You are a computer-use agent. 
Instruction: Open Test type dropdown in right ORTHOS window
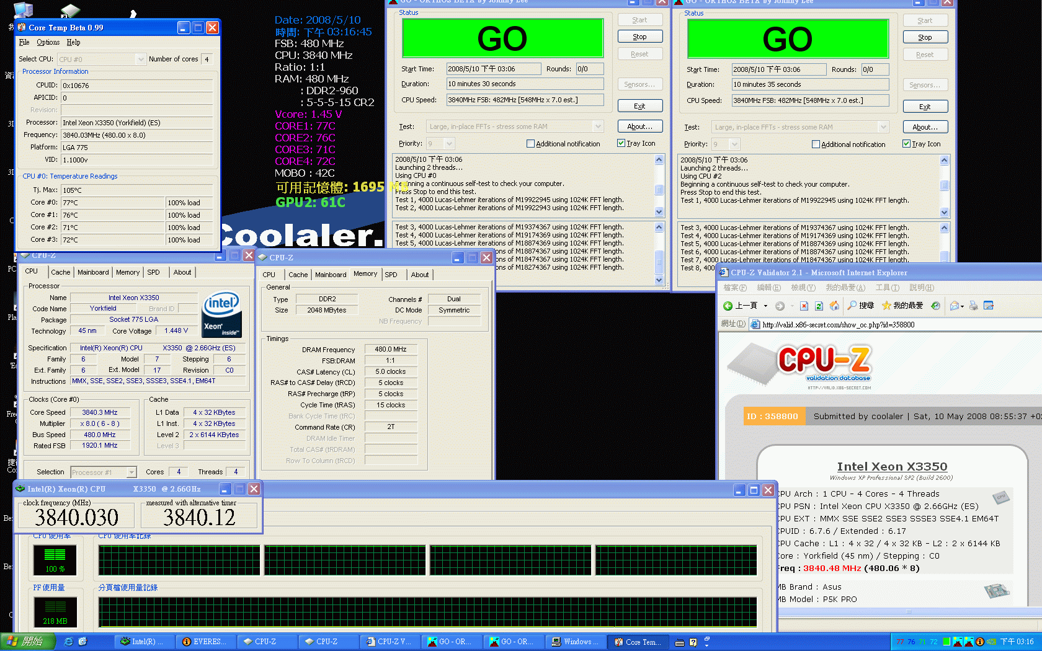883,127
